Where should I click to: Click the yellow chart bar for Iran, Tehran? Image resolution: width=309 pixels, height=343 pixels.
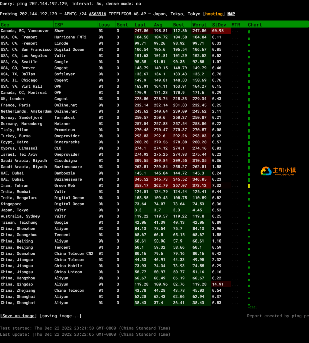(249, 186)
